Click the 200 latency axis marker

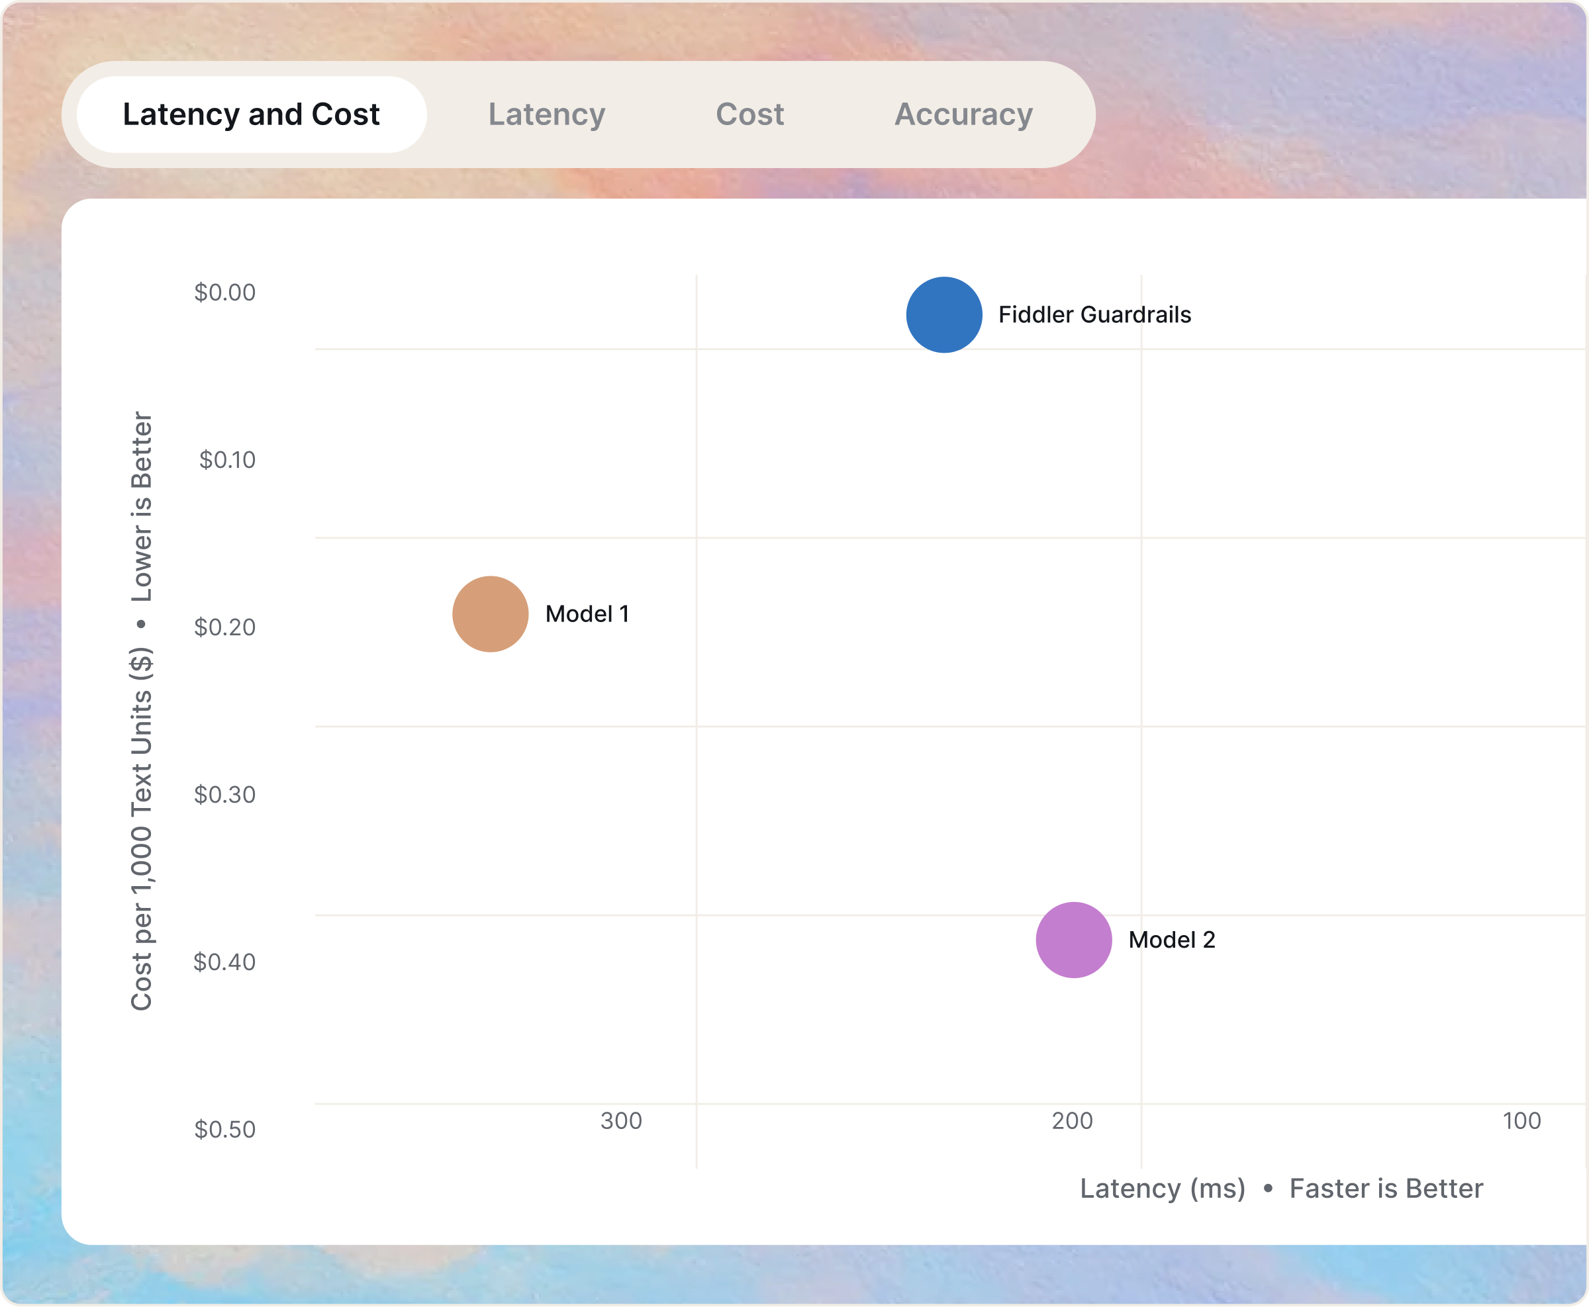point(1073,1121)
